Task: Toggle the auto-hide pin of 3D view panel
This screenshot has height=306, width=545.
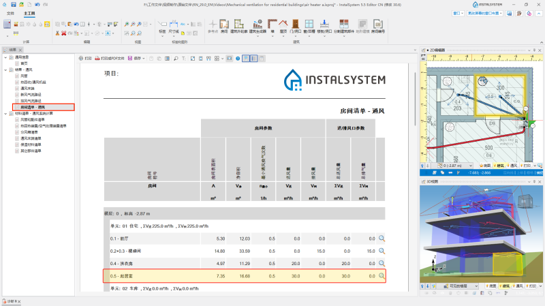Action: coord(535,181)
